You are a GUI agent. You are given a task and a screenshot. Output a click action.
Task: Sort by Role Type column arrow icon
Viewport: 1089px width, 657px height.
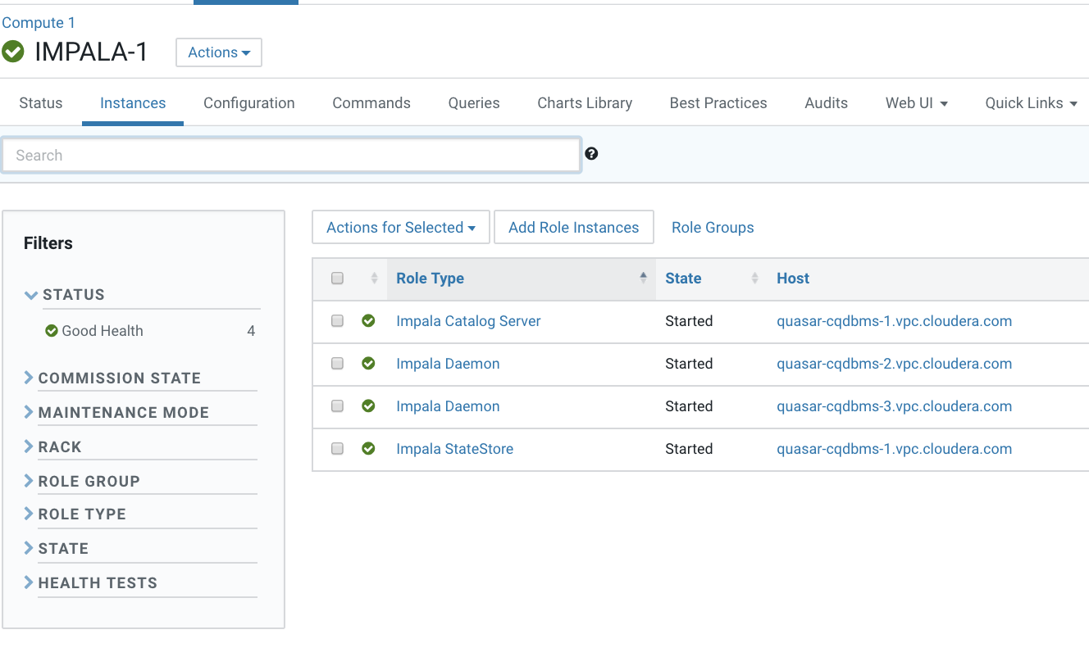(x=643, y=279)
